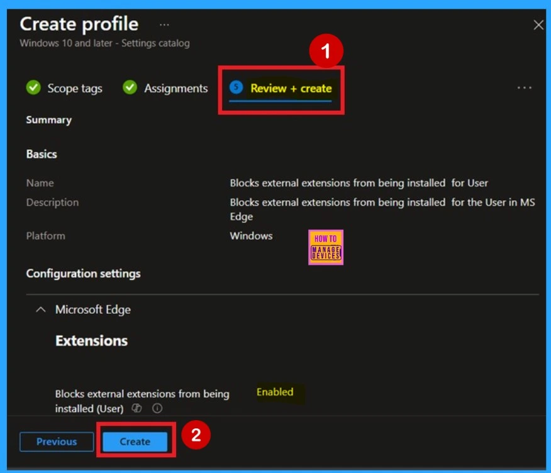Click the Configuration settings heading
This screenshot has height=473, width=551.
point(83,274)
